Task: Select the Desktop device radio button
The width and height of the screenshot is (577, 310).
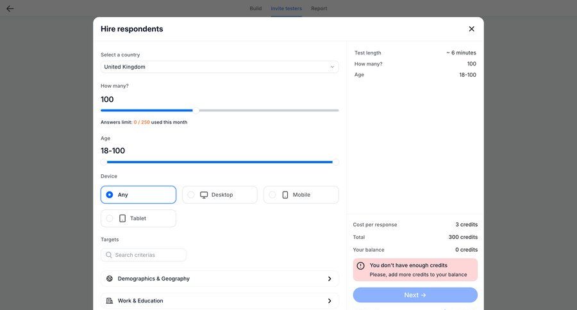Action: tap(190, 195)
